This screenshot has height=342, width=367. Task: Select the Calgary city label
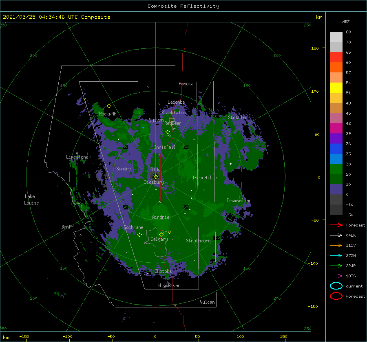159,239
